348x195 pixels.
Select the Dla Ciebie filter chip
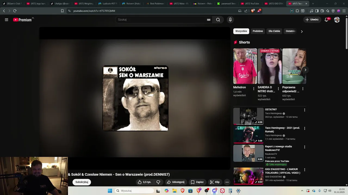coord(274,31)
